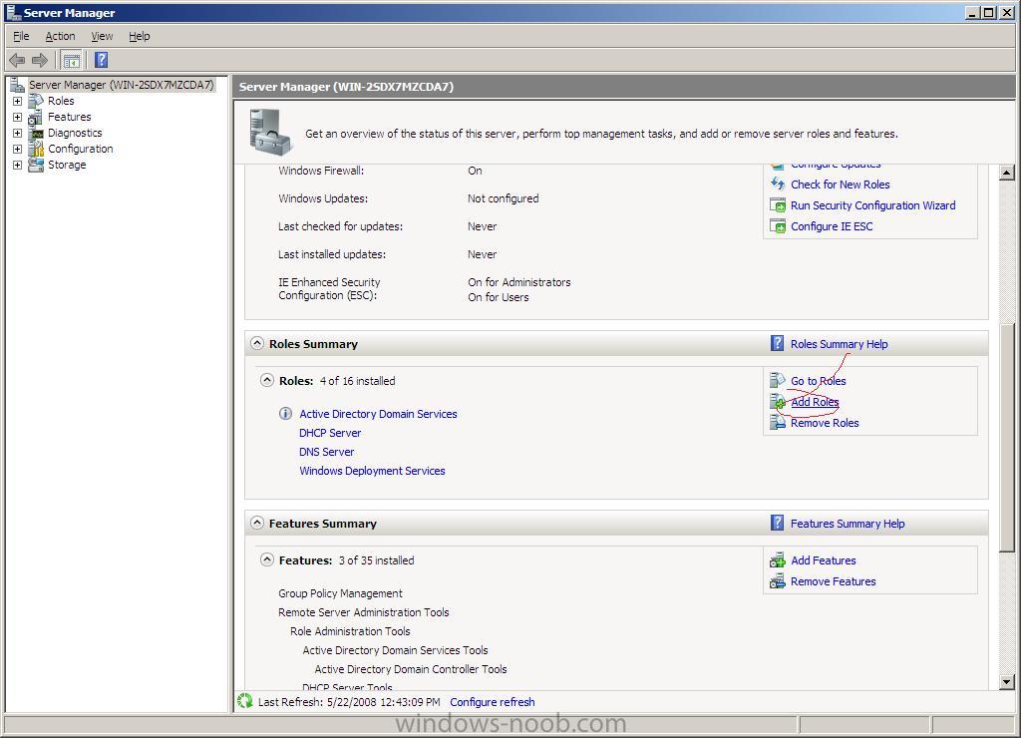
Task: Click the blue Help toolbar icon
Action: 101,60
